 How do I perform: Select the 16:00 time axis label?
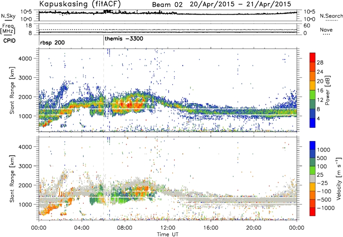coord(211,228)
